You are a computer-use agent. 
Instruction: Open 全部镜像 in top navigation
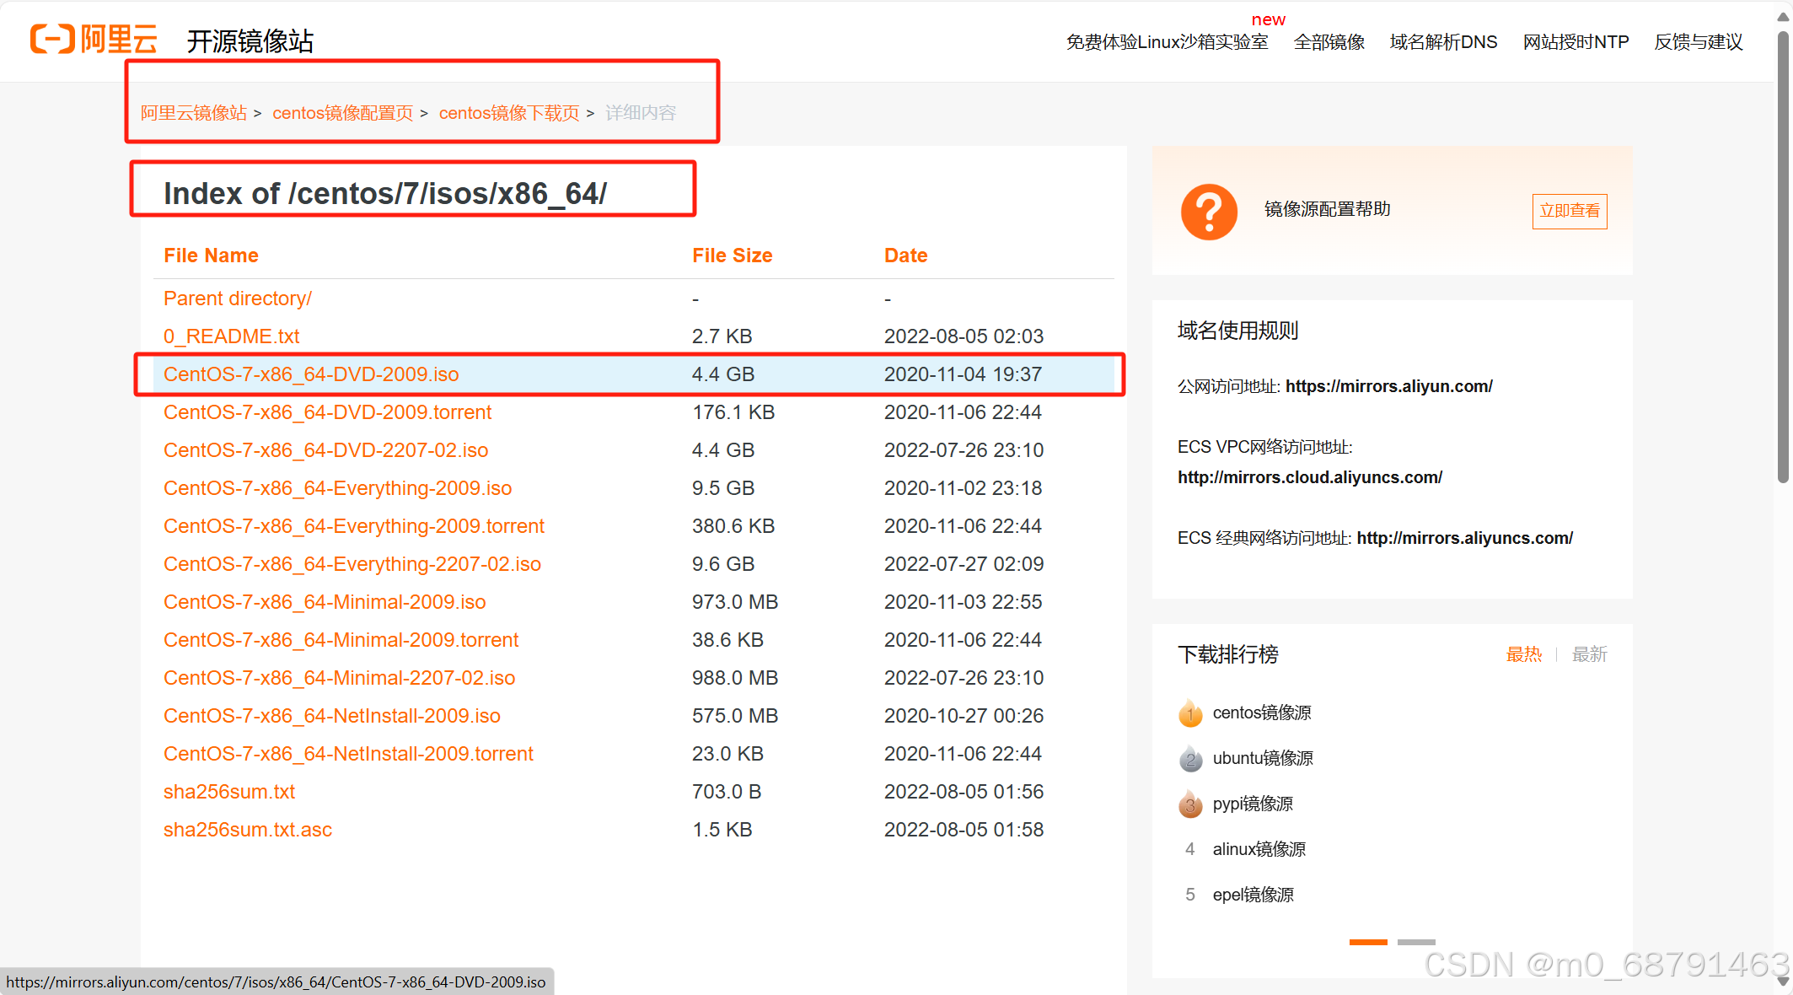click(1329, 42)
